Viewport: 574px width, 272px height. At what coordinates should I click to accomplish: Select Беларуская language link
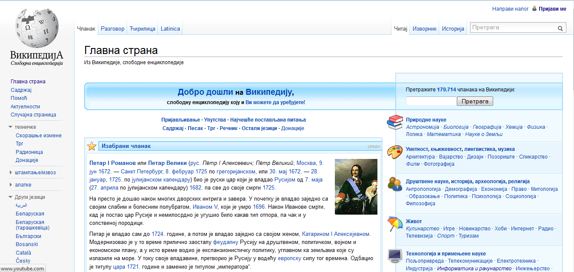[30, 214]
